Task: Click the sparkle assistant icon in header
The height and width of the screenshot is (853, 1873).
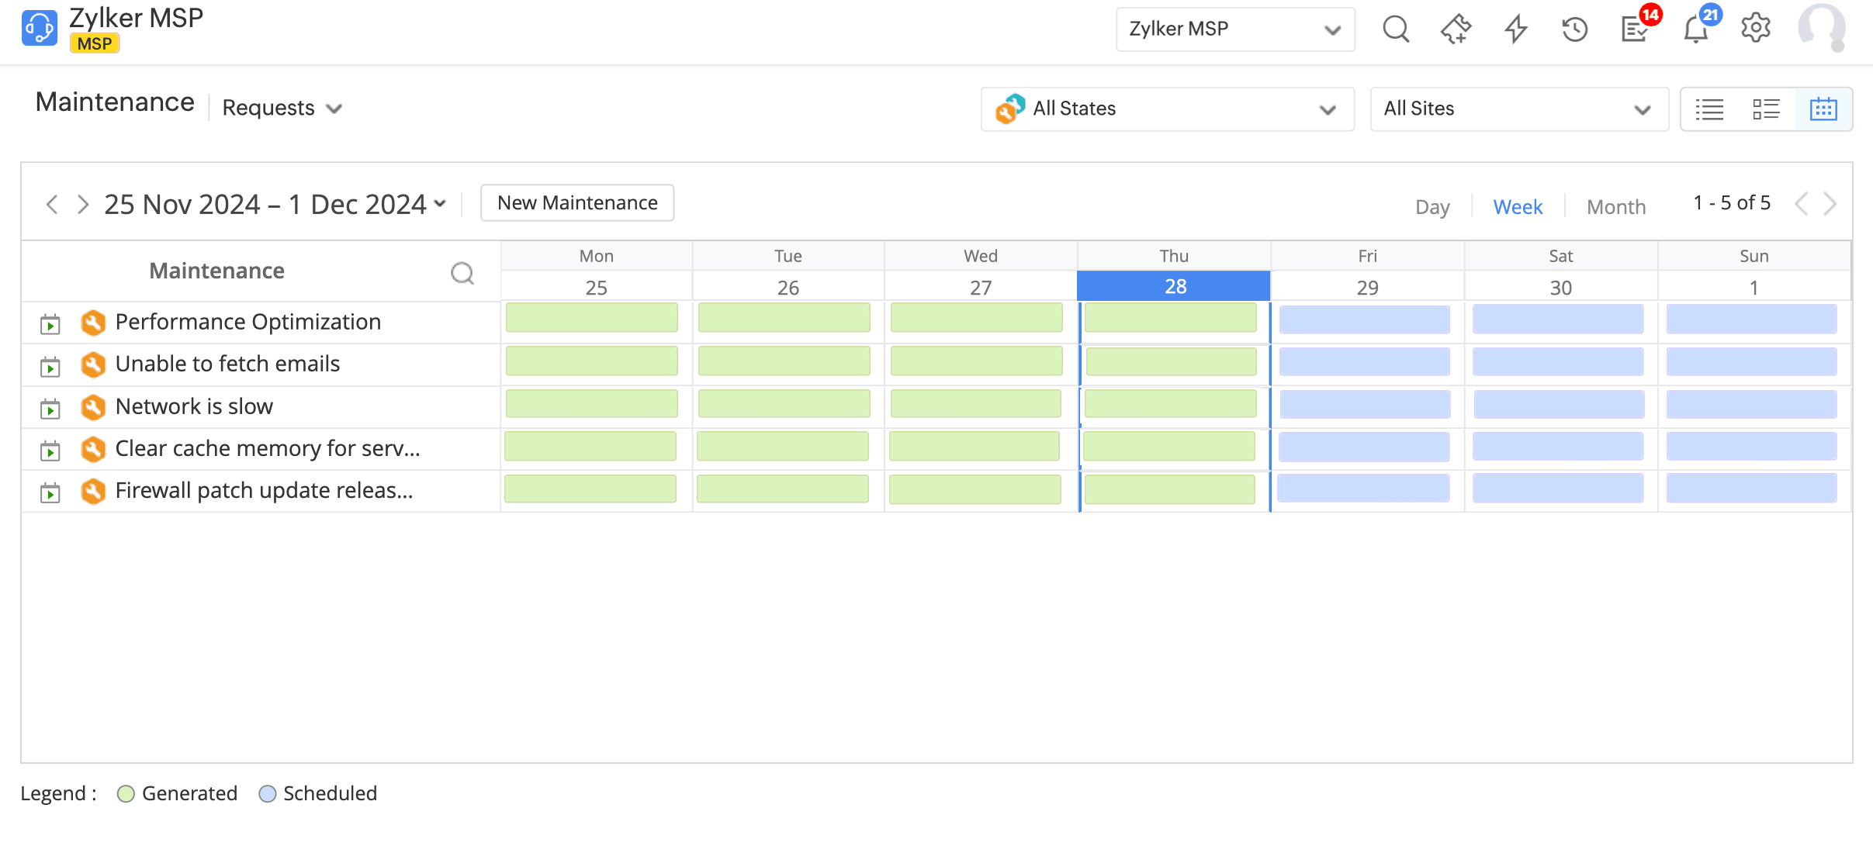Action: click(1456, 29)
